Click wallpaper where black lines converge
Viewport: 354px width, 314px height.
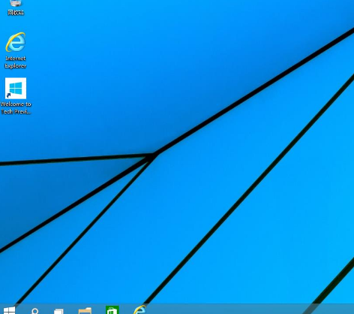click(x=152, y=156)
